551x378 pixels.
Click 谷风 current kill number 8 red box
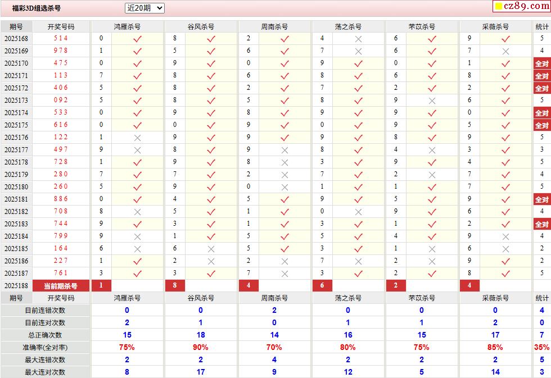(175, 285)
